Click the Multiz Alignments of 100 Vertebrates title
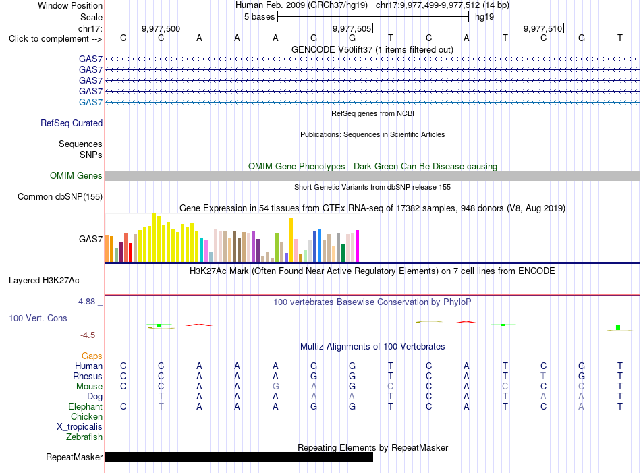 [372, 347]
